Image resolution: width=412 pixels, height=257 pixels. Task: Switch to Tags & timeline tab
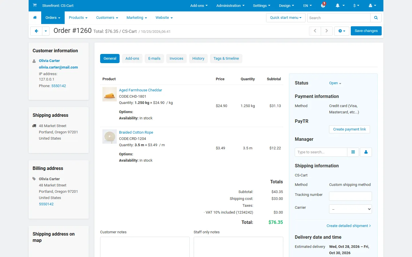click(x=226, y=59)
